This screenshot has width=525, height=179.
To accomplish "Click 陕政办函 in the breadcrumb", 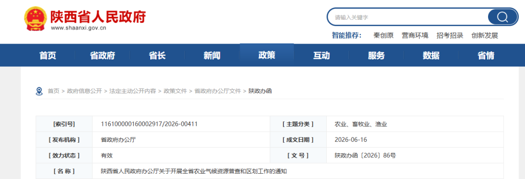I will coord(260,91).
